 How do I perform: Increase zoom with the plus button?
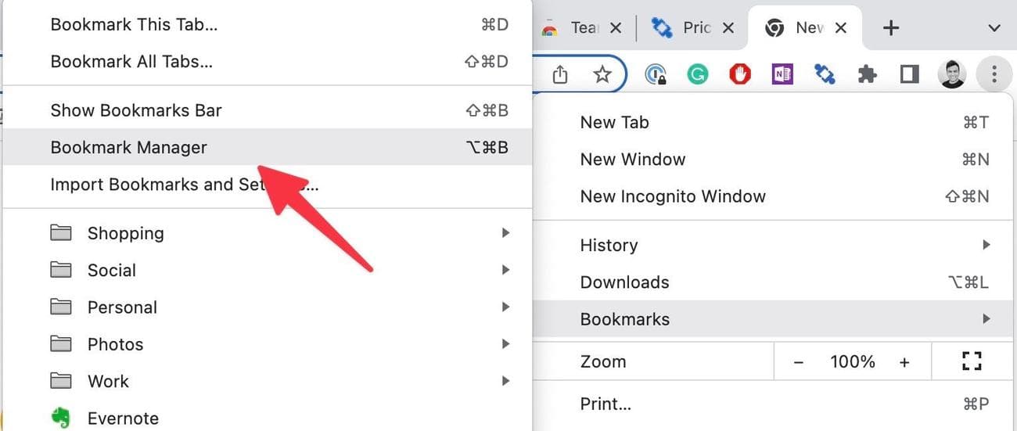pos(904,361)
